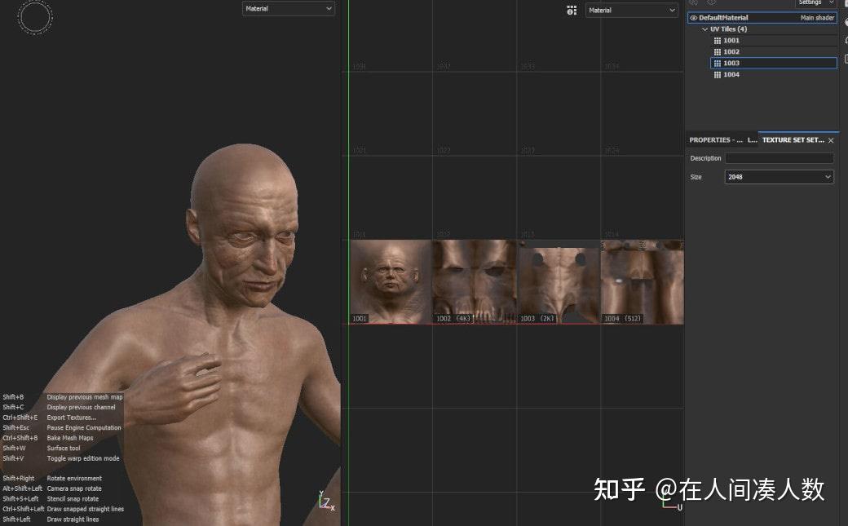
Task: Toggle visibility of DefaultMaterial texture set
Action: [692, 17]
